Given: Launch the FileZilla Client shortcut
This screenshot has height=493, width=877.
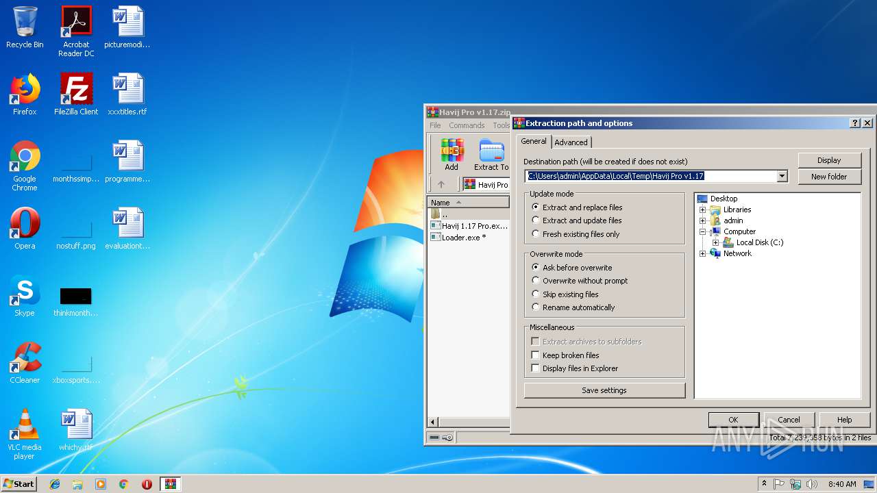Looking at the screenshot, I should [76, 94].
